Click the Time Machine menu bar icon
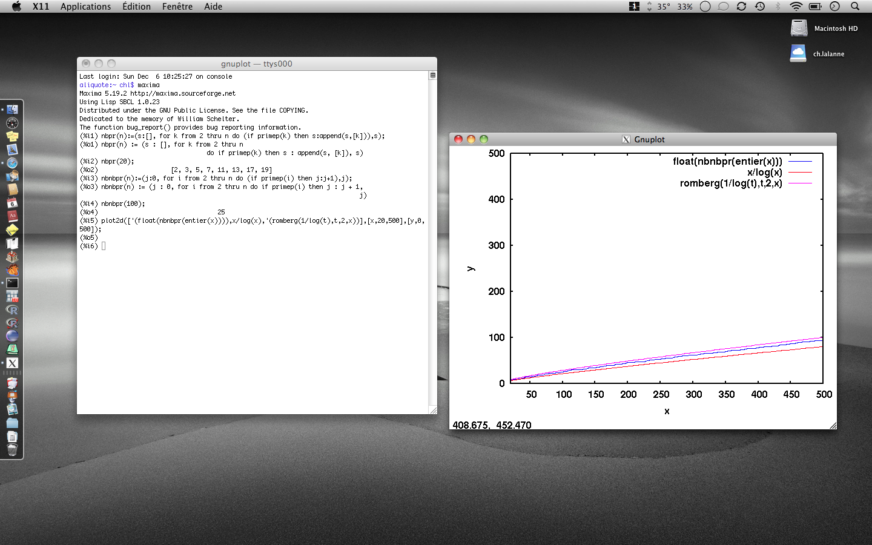The image size is (872, 545). tap(760, 7)
